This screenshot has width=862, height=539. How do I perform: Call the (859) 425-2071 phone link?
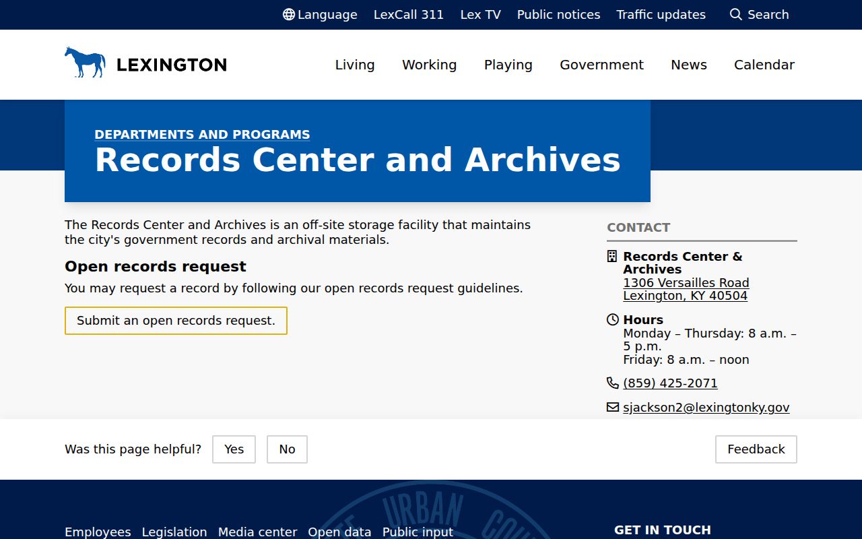pos(671,383)
